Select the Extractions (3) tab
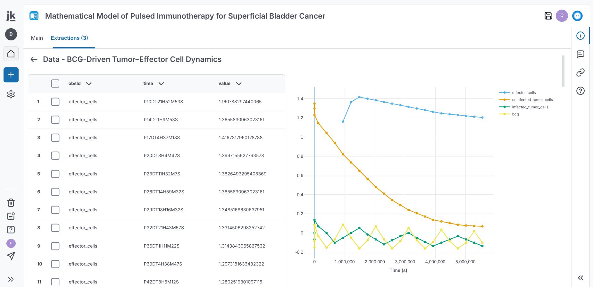593x287 pixels. pos(70,38)
